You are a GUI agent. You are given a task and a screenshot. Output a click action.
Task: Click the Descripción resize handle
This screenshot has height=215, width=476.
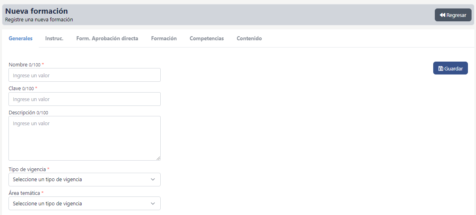(158, 158)
